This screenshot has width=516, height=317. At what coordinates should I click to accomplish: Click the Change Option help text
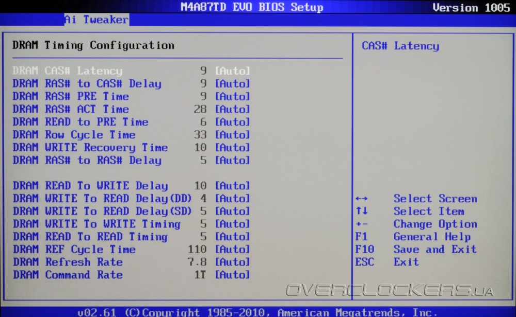click(x=436, y=224)
